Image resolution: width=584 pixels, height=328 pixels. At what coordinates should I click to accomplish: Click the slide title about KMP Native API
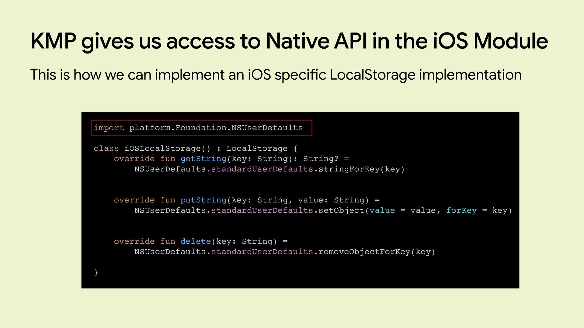pos(289,41)
